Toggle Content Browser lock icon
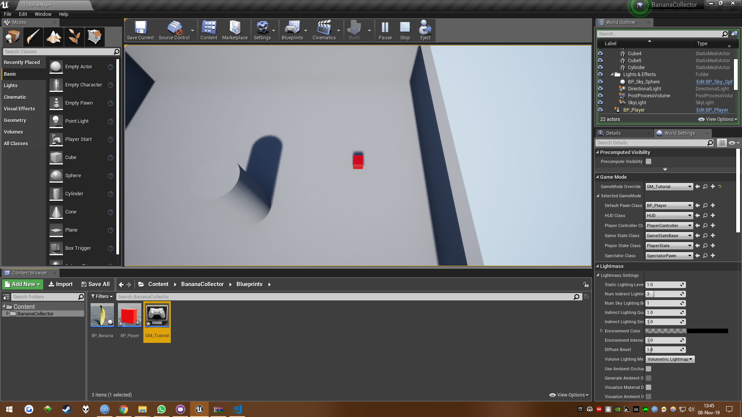 click(x=586, y=285)
